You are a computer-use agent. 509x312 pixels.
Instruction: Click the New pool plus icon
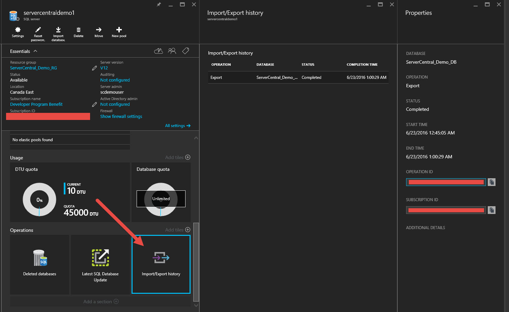pos(119,30)
